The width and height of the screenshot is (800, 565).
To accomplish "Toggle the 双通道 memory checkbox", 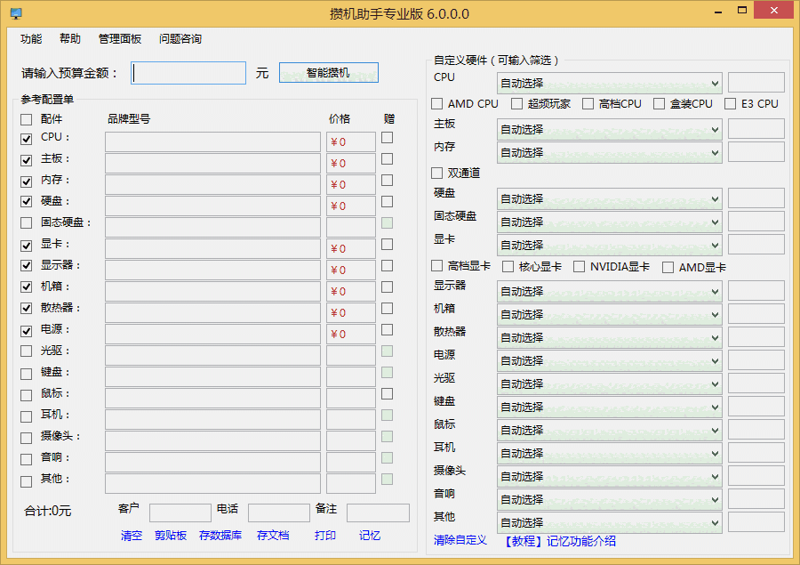I will tap(437, 174).
